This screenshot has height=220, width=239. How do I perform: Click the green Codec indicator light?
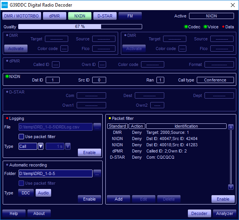point(186,27)
